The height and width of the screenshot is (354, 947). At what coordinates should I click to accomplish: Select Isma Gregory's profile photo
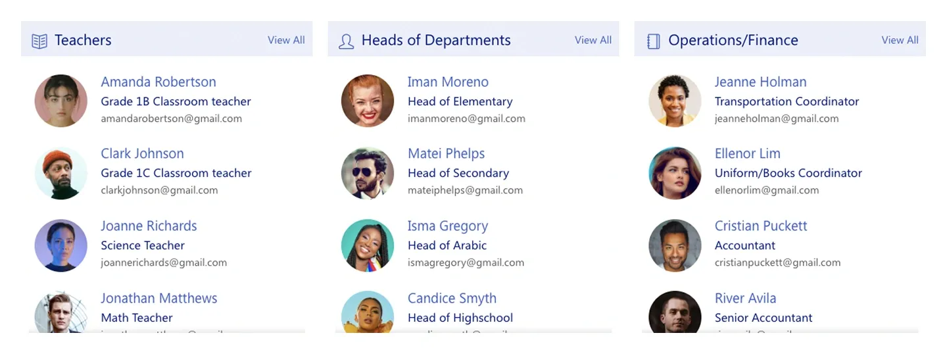pyautogui.click(x=368, y=245)
